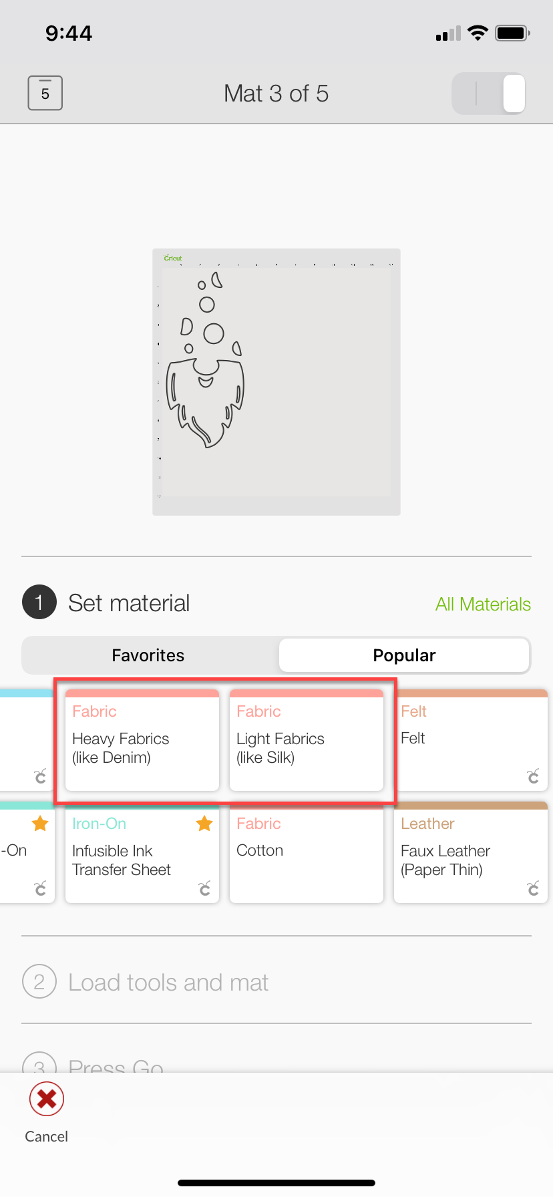Switch to the Popular tab
The width and height of the screenshot is (553, 1197).
coord(403,655)
